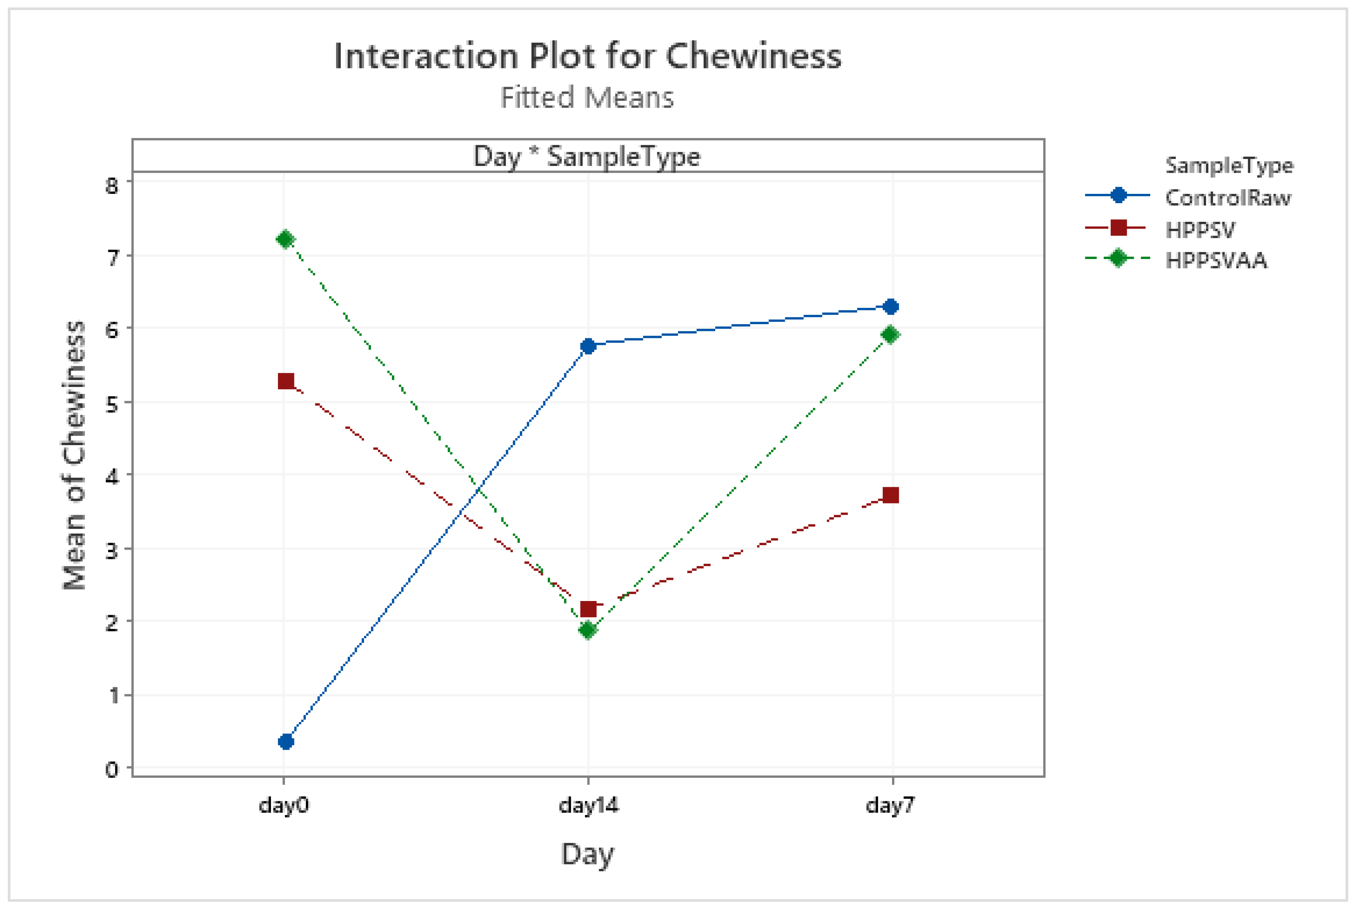Select the red HPPSV legend symbol
The width and height of the screenshot is (1359, 911).
1118,228
